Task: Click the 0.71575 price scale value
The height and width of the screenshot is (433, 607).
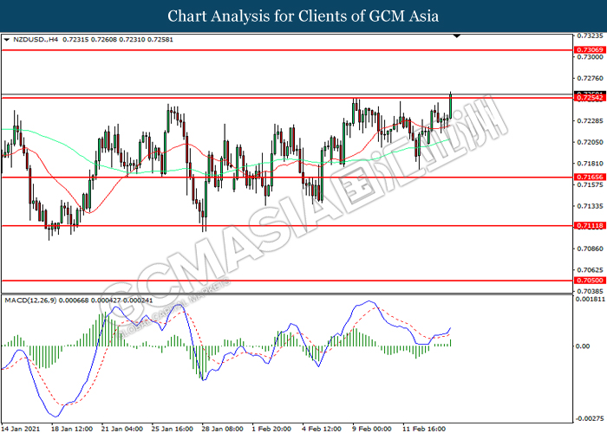Action: (x=590, y=184)
